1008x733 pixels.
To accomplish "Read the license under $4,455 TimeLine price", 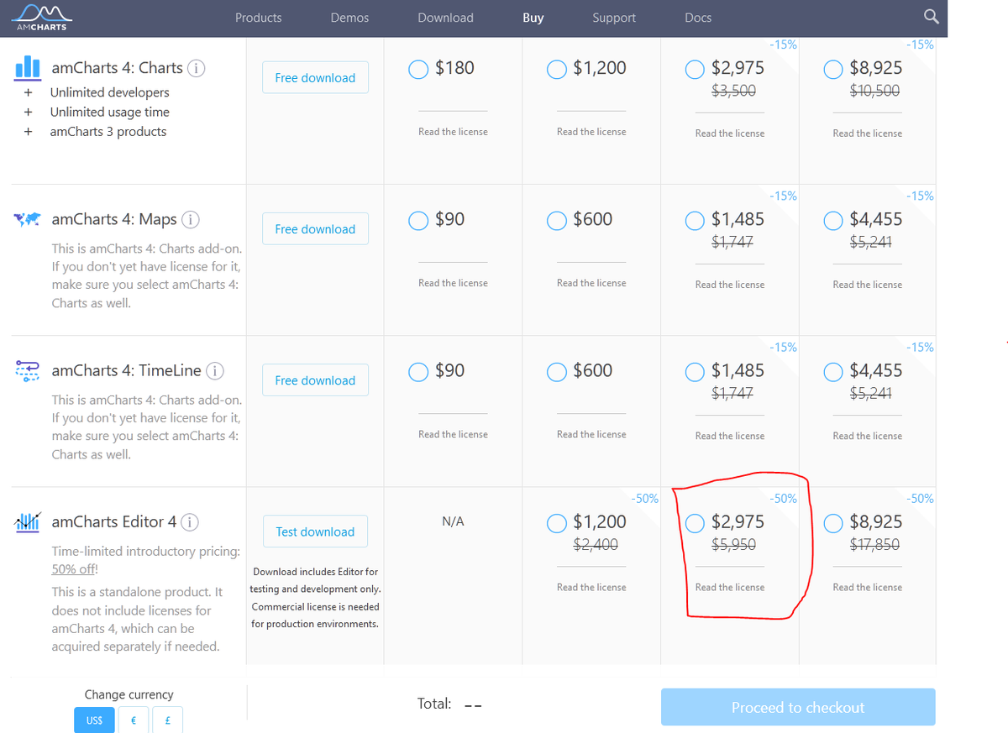I will pos(868,436).
